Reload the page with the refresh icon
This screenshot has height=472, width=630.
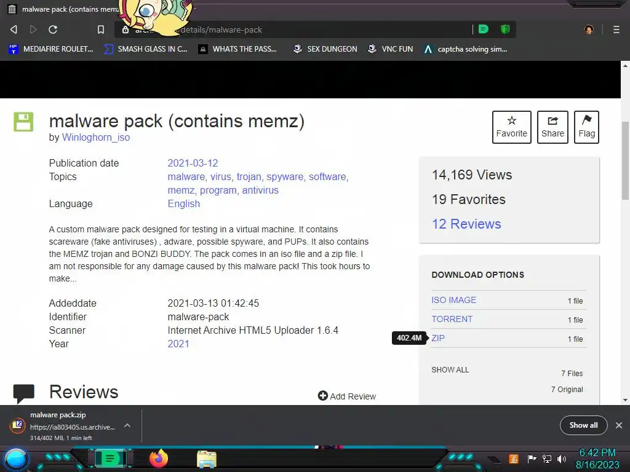click(53, 29)
